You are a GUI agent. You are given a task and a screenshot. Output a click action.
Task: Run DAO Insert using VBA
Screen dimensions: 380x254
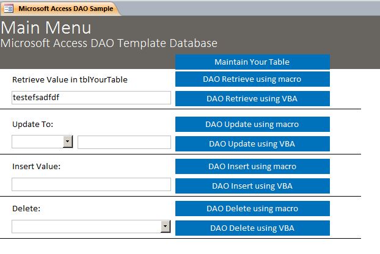coord(252,186)
